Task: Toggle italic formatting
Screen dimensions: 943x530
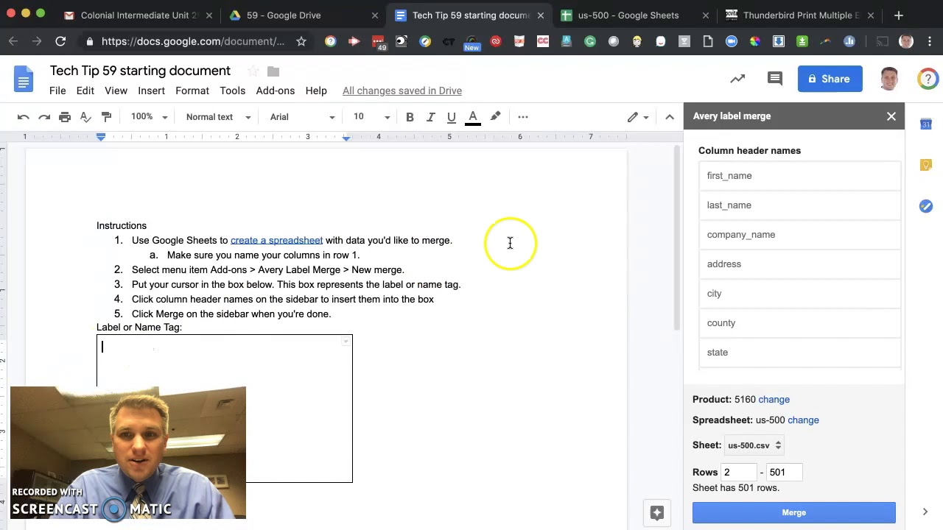Action: click(430, 117)
